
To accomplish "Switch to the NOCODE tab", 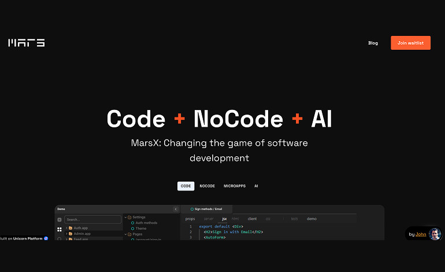I will point(207,186).
